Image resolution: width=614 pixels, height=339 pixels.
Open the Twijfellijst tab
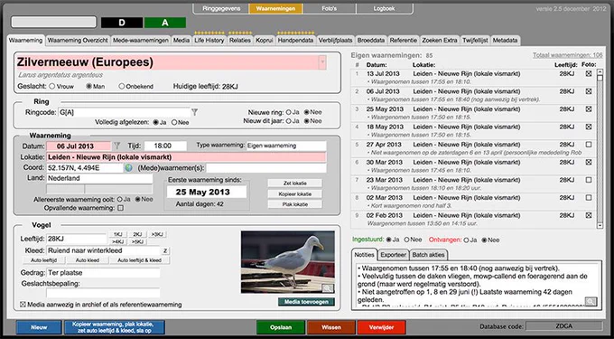click(x=475, y=40)
